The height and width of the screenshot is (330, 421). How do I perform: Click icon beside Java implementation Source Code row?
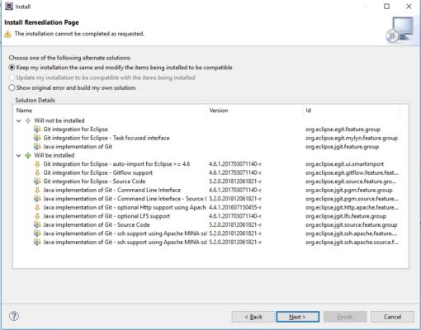[x=37, y=224]
